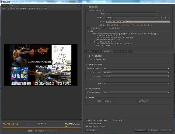This screenshot has height=134, width=175.
Task: Open the preview panel menu icon
Action: tap(79, 5)
